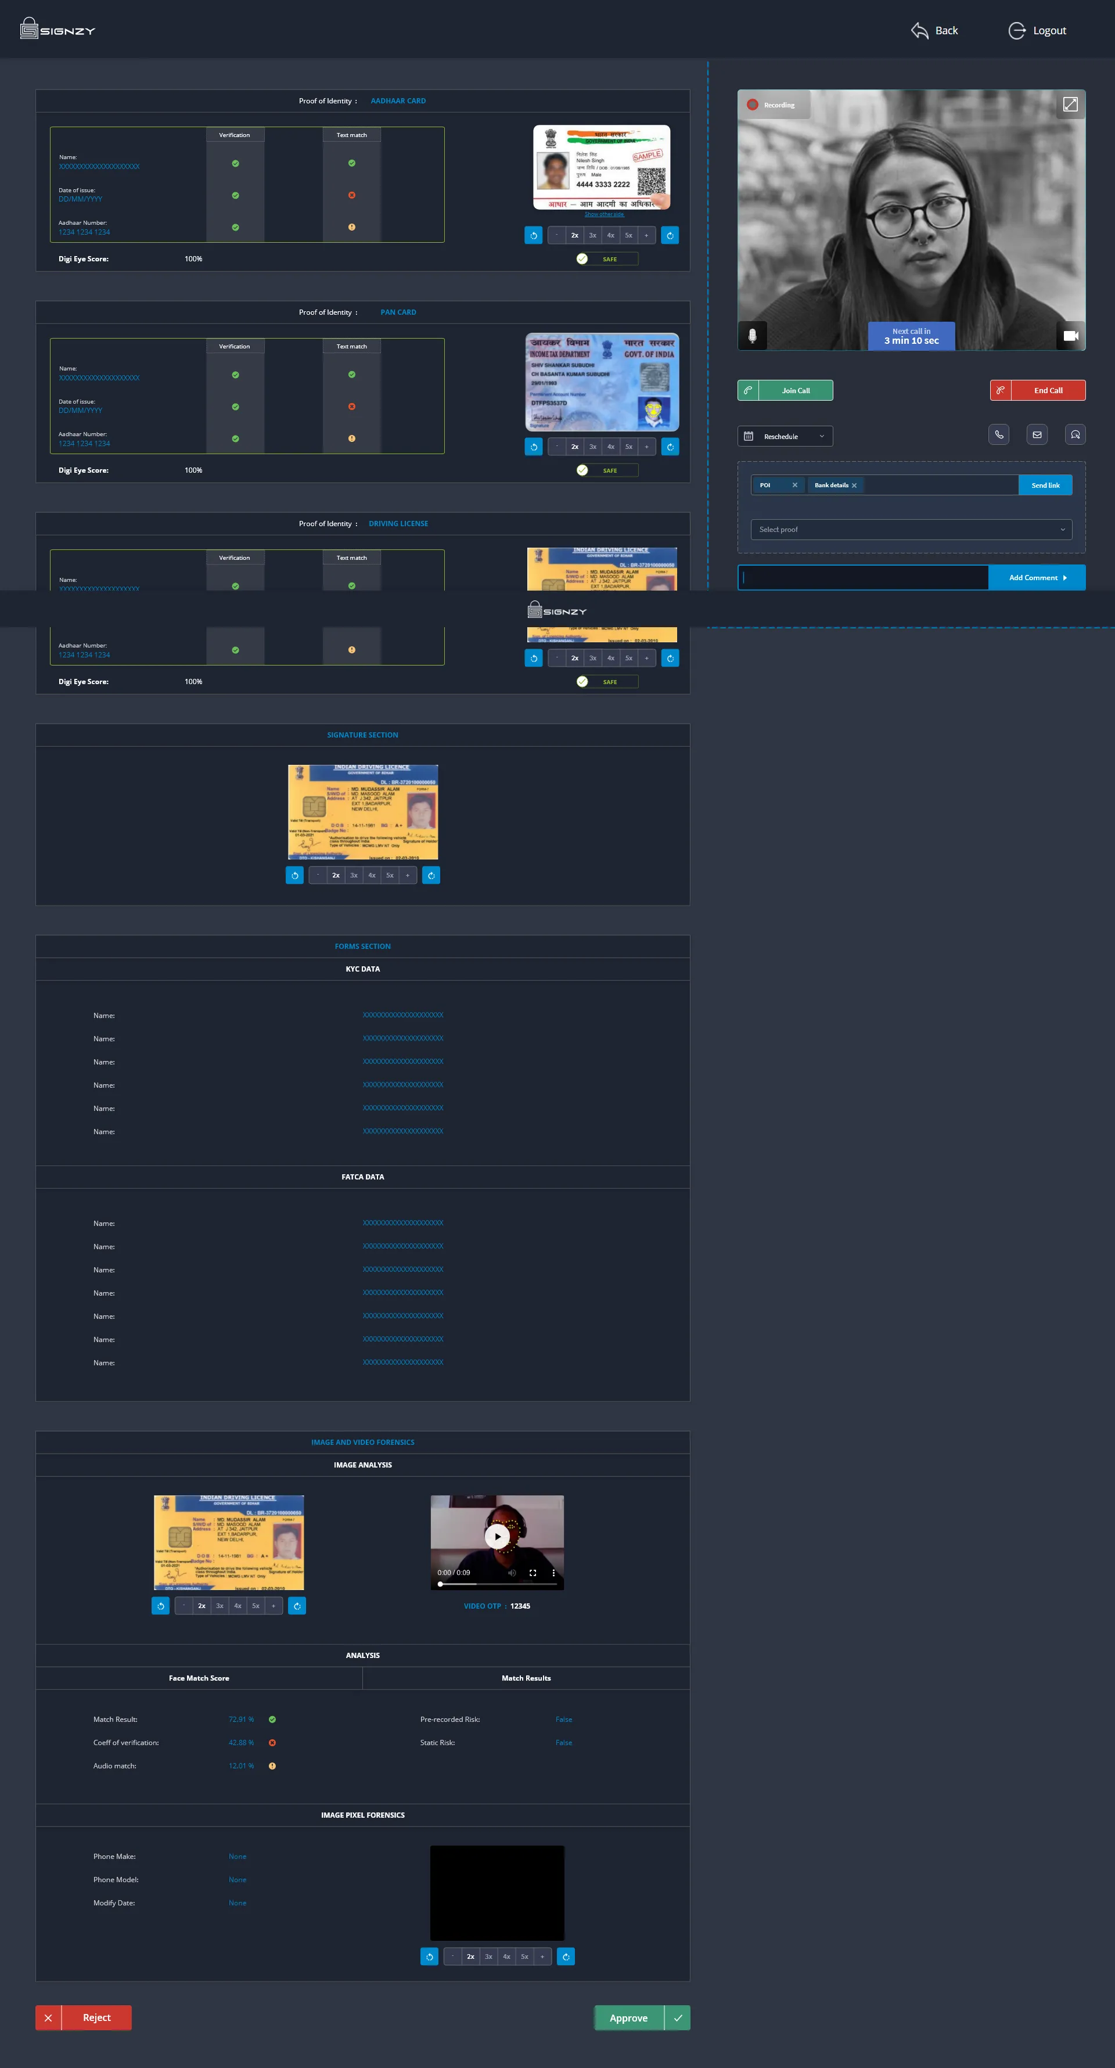This screenshot has height=2068, width=1115.
Task: Play the forensics video
Action: coord(497,1537)
